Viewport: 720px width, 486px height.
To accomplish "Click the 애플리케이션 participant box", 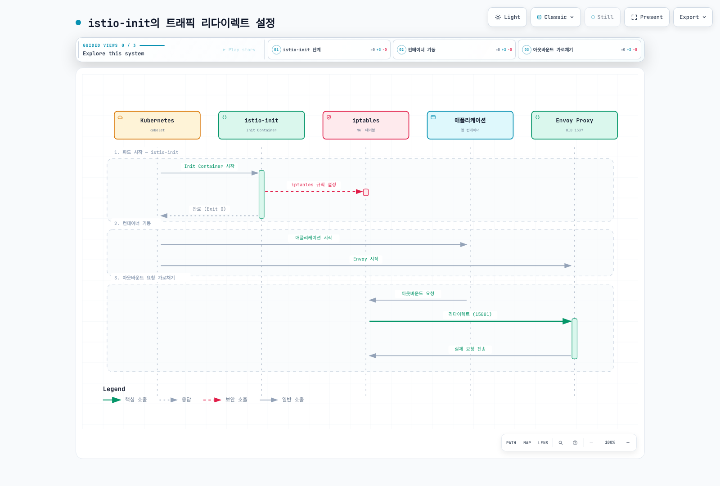I will pos(470,125).
